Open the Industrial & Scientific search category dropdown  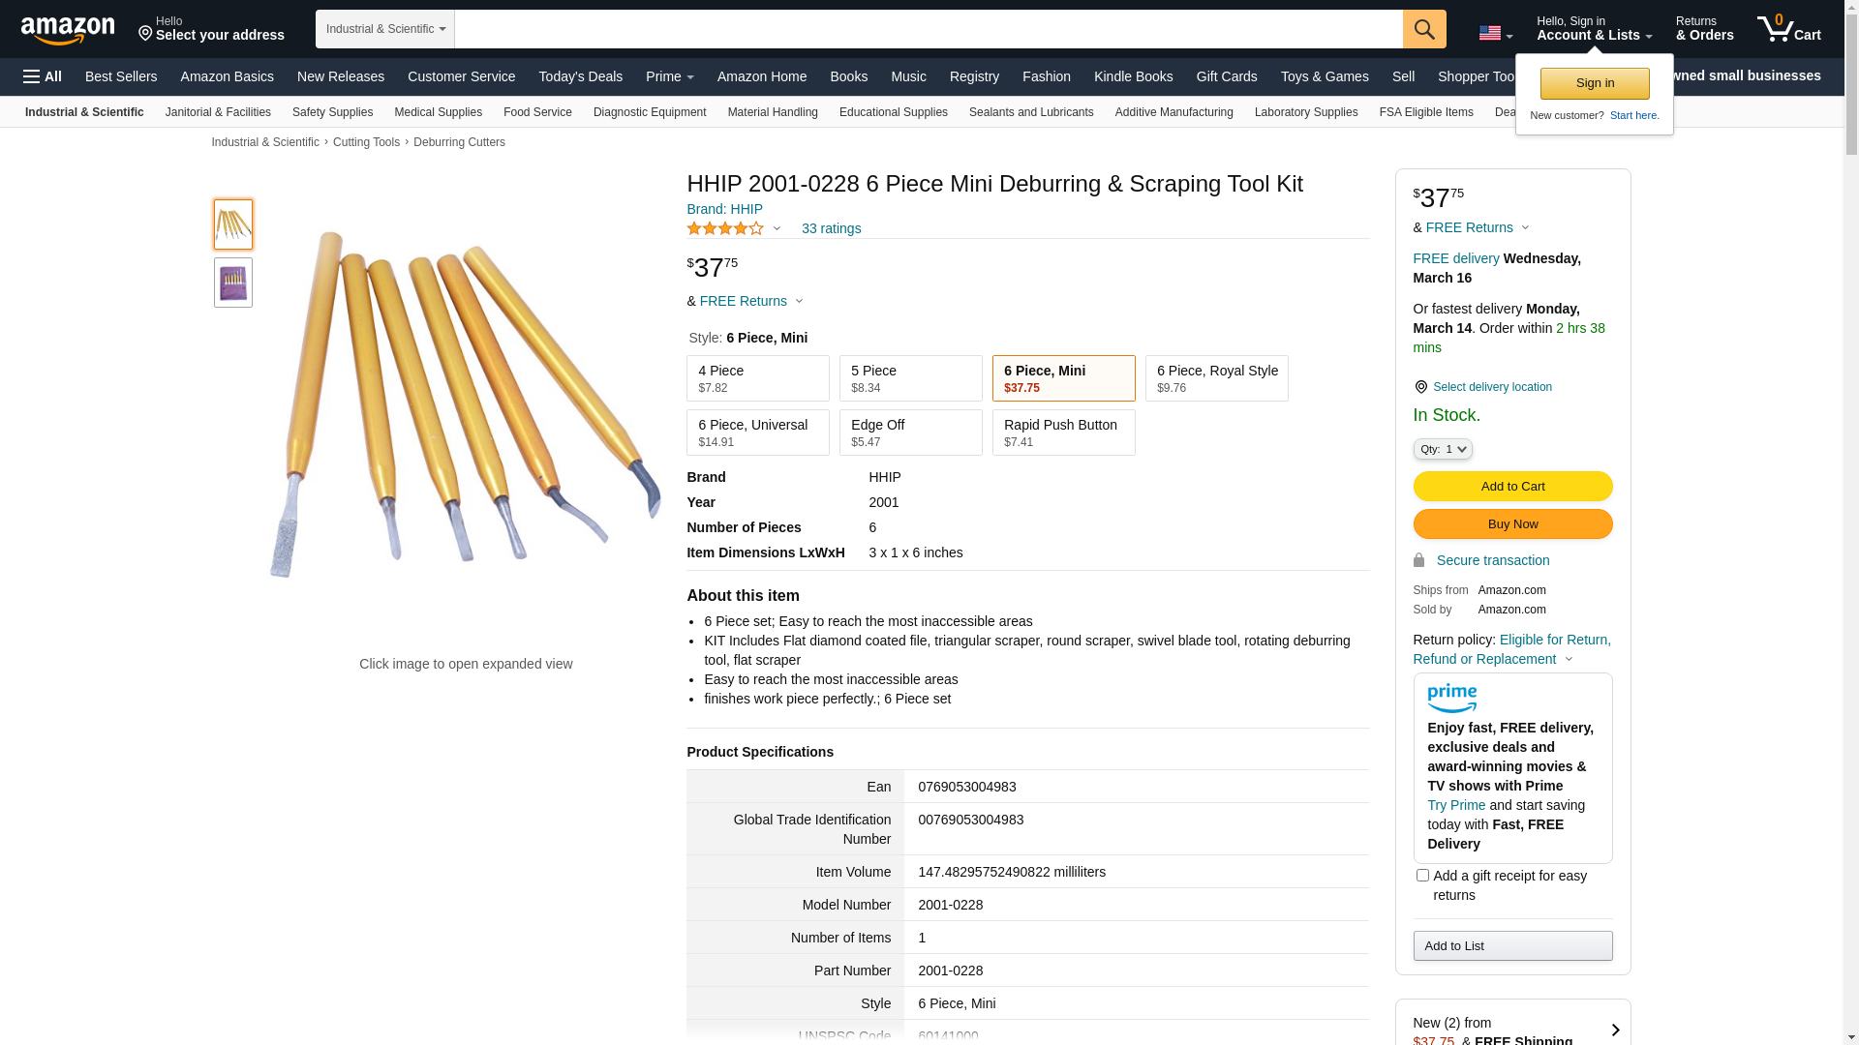coord(385,29)
